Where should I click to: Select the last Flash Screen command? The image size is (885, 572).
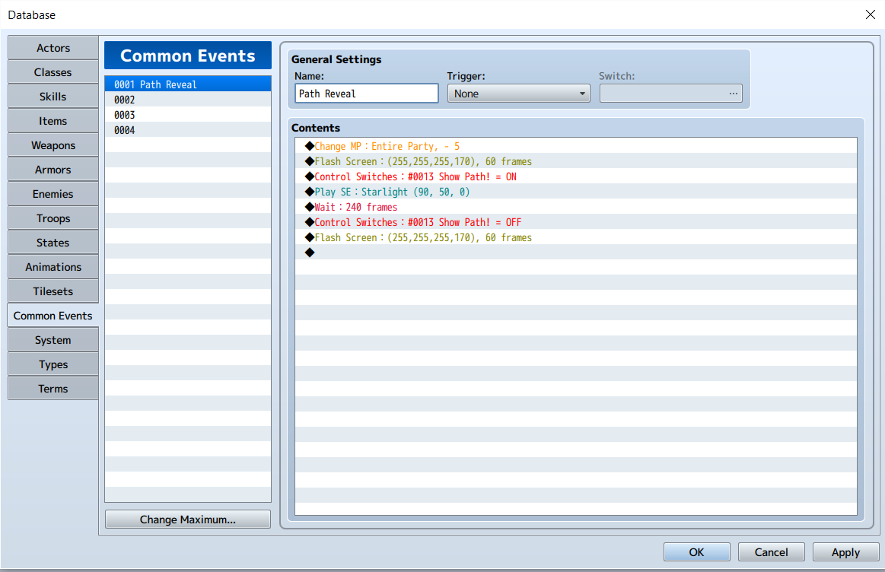576,237
